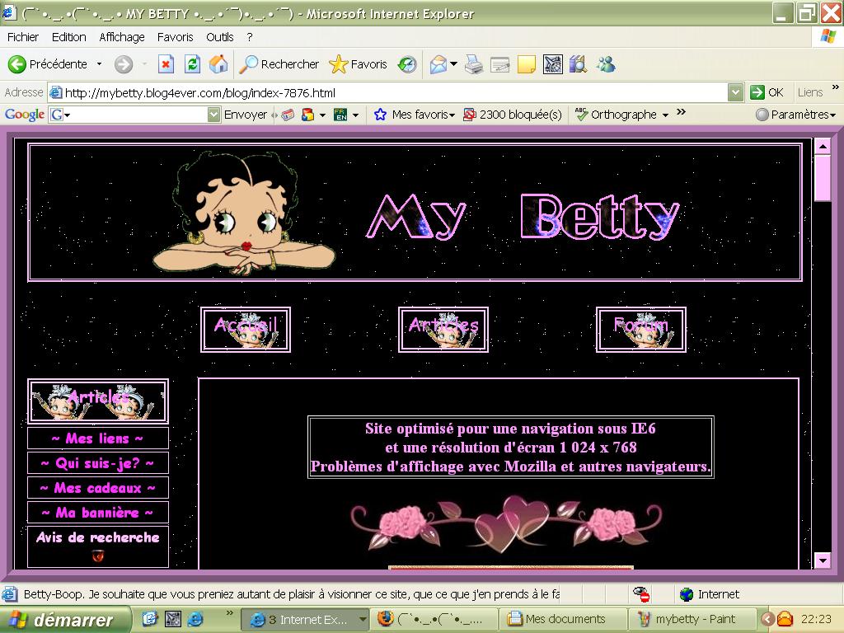Switch to Mes documents taskbar window
This screenshot has width=844, height=633.
tap(563, 620)
